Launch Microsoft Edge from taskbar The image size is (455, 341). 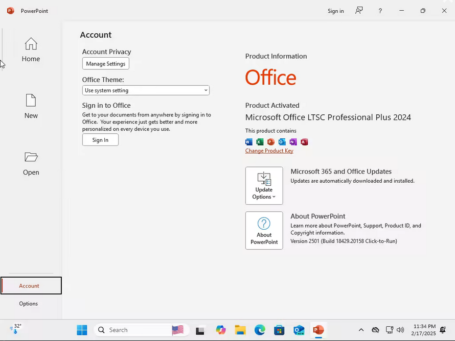pyautogui.click(x=260, y=330)
